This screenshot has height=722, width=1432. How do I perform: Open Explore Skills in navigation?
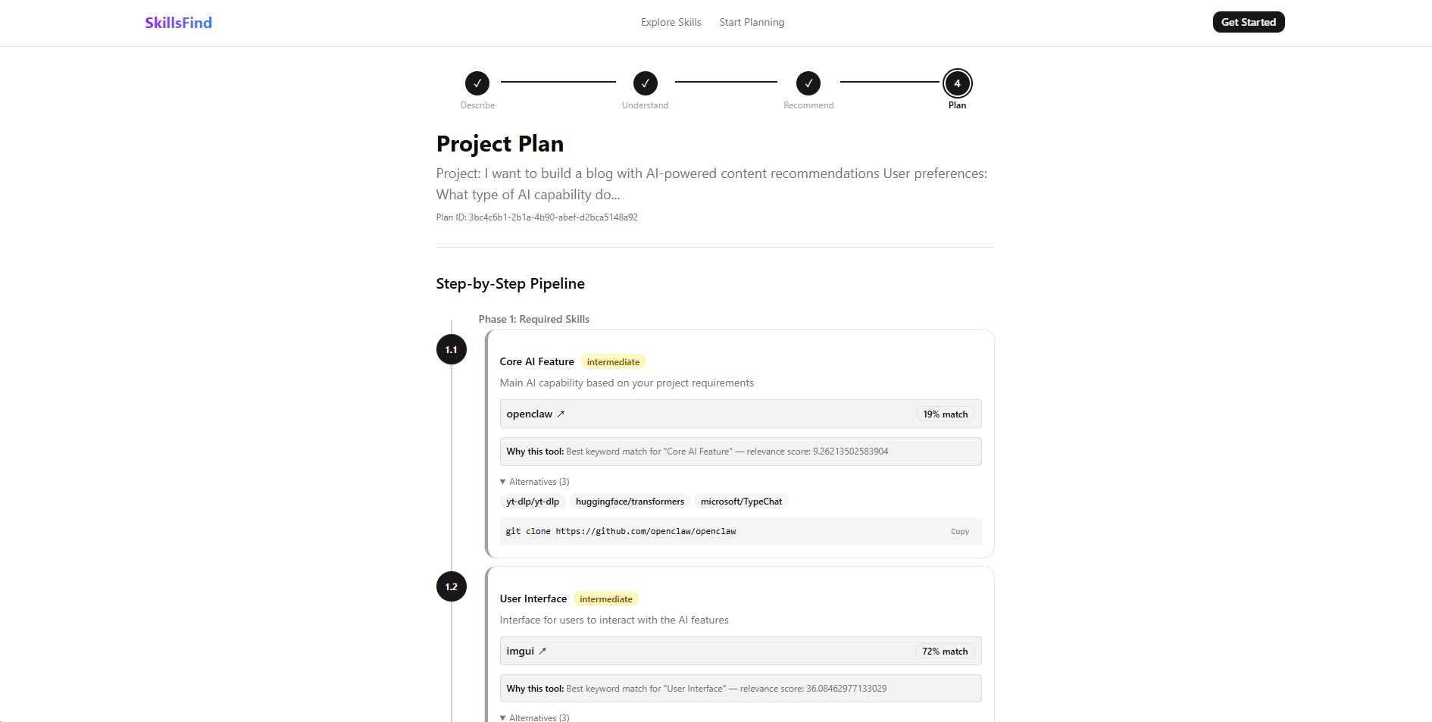click(x=671, y=23)
